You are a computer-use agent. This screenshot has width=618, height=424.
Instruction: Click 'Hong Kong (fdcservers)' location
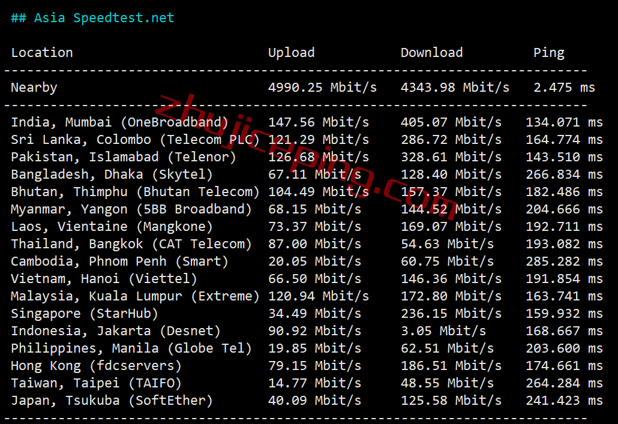pos(96,366)
